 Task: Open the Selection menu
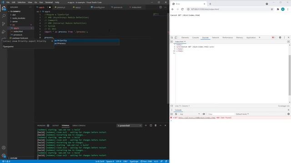[x=21, y=2]
